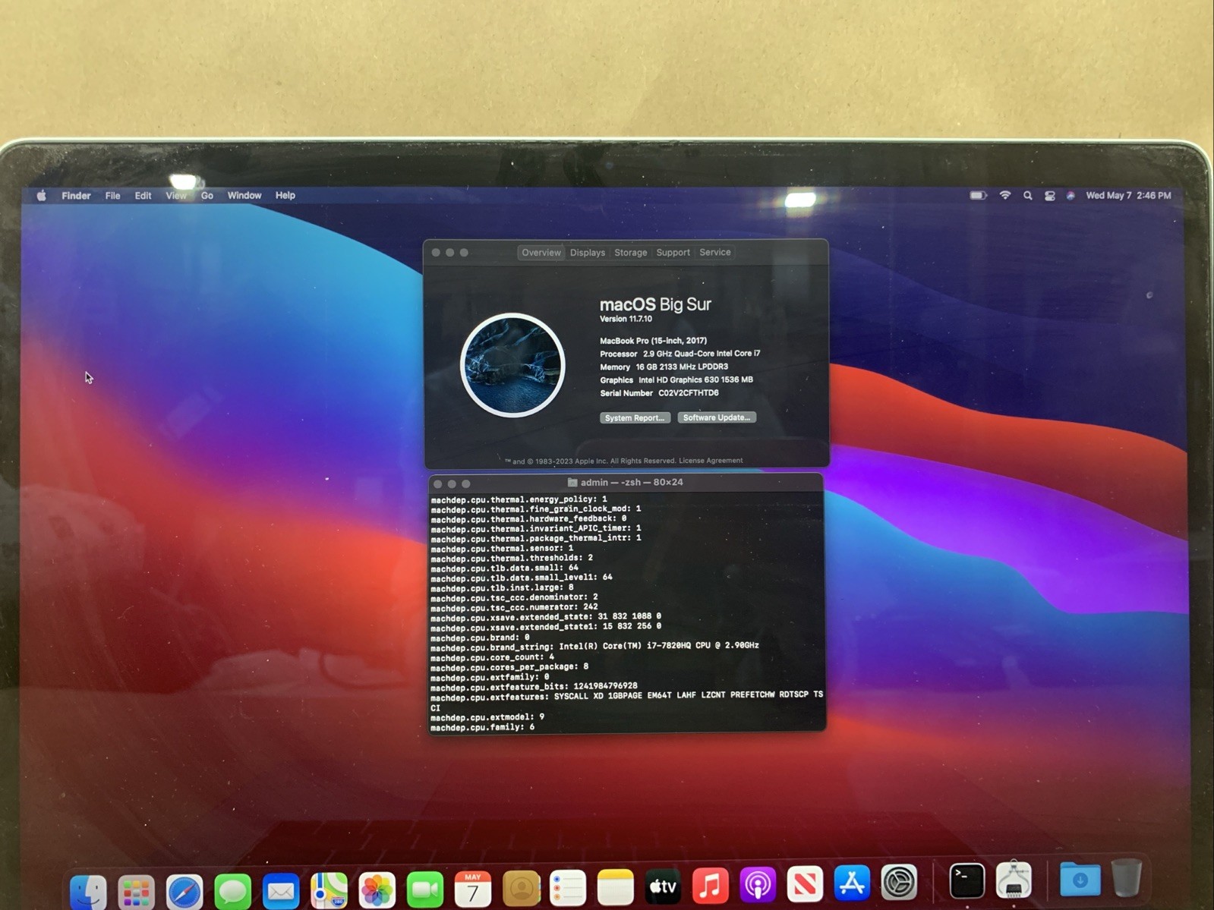
Task: Open the View menu
Action: pos(176,196)
